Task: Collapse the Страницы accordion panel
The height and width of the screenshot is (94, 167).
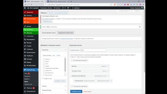Action: [x=65, y=50]
